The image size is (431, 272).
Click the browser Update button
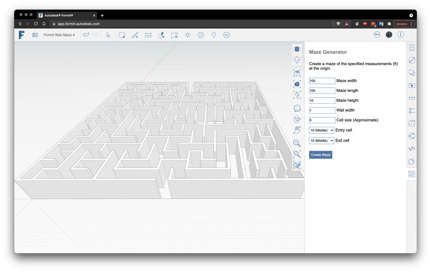(x=401, y=24)
